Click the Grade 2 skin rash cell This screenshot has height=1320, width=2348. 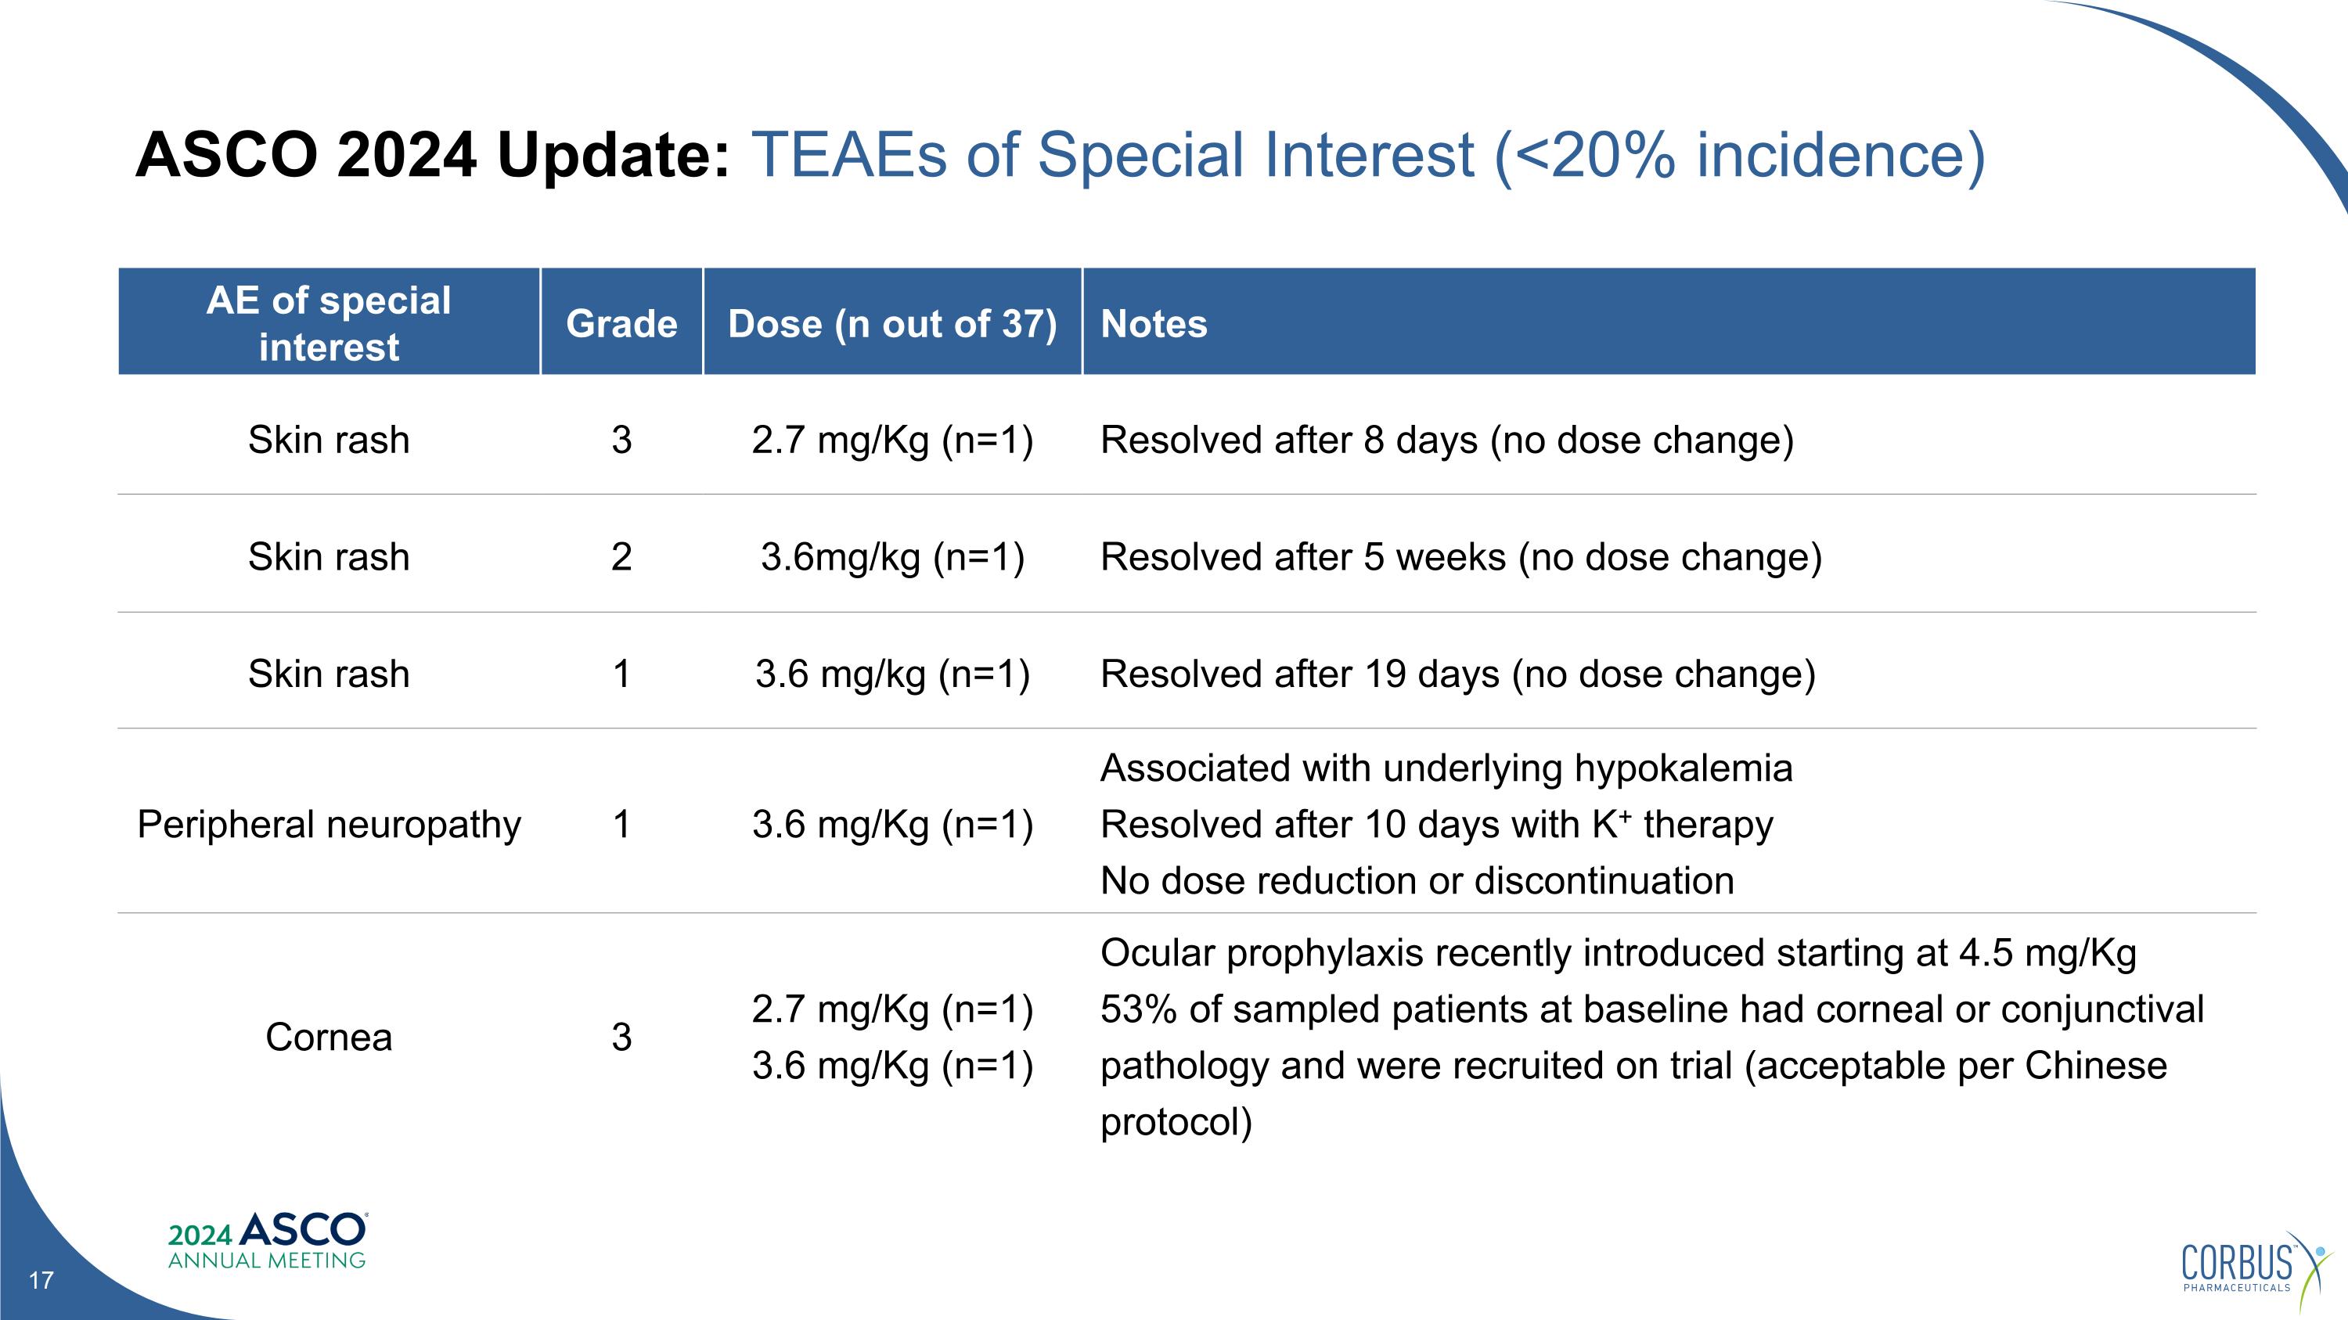coord(621,556)
